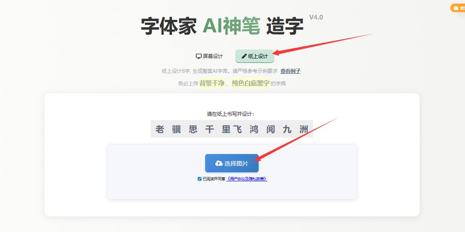
Task: Click the 背景干净 highlighted text
Action: point(212,83)
